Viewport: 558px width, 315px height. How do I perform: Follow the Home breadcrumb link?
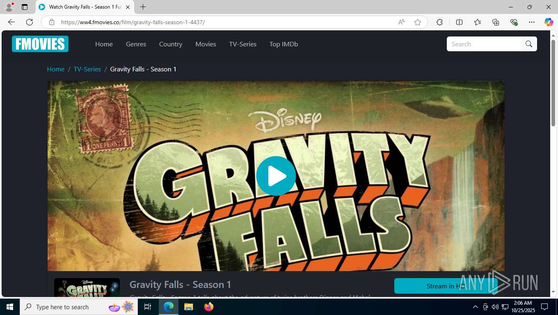pos(56,69)
